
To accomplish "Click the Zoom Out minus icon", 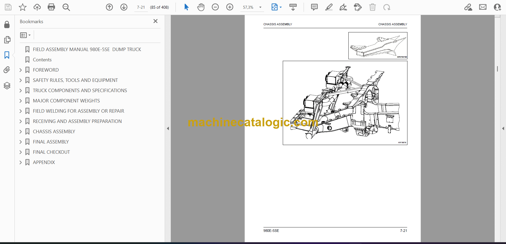I will pos(215,7).
